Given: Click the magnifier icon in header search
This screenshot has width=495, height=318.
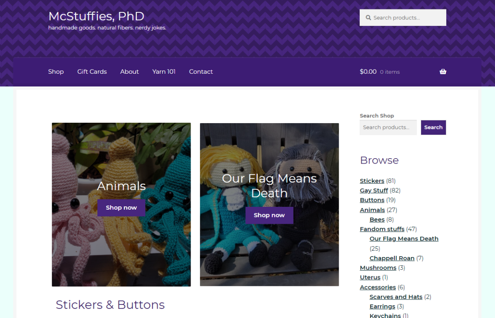Looking at the screenshot, I should click(x=368, y=18).
